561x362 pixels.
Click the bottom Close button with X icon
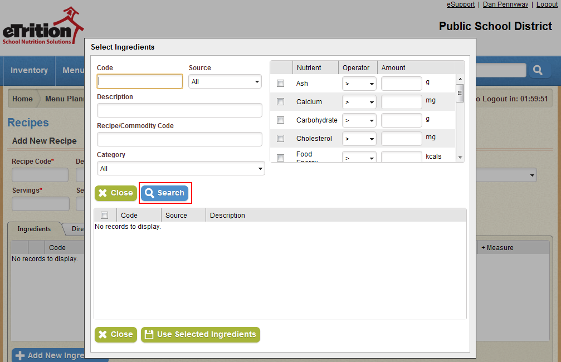116,335
